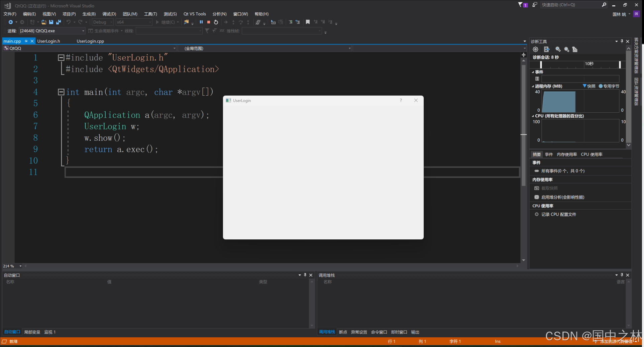Open the Debug (调试) menu
This screenshot has width=644, height=347.
[109, 14]
